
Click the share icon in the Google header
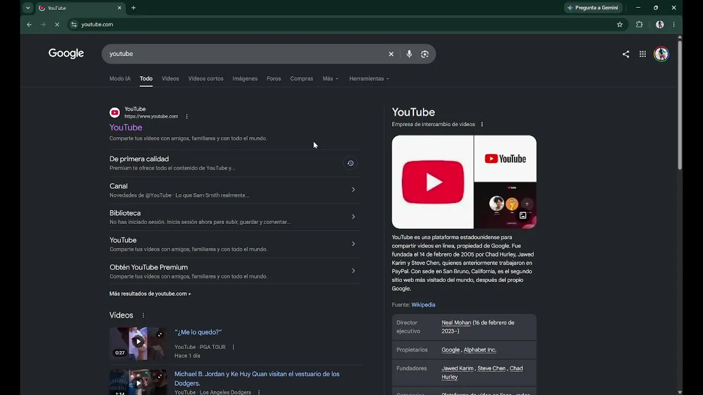coord(626,54)
